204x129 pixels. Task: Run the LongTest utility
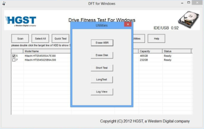point(102,80)
